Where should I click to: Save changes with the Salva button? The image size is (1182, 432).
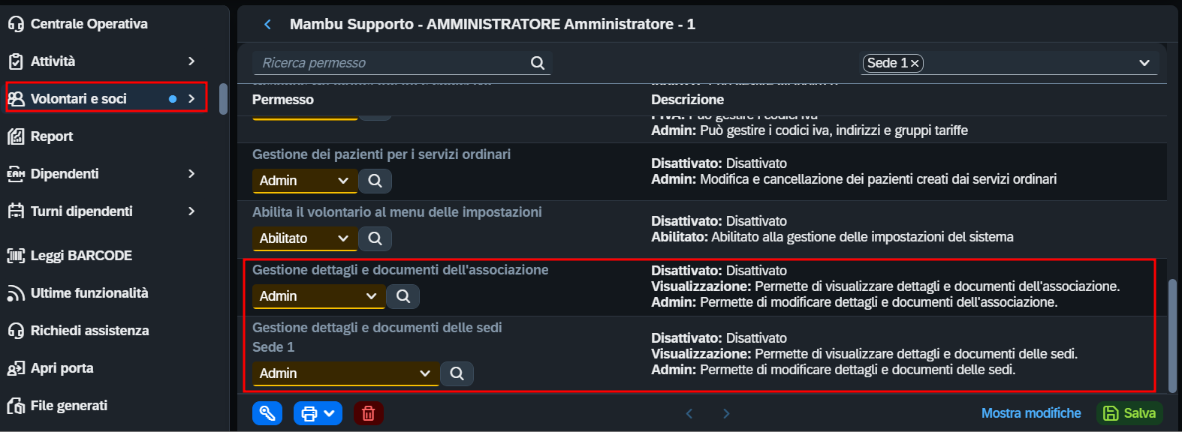click(x=1130, y=413)
